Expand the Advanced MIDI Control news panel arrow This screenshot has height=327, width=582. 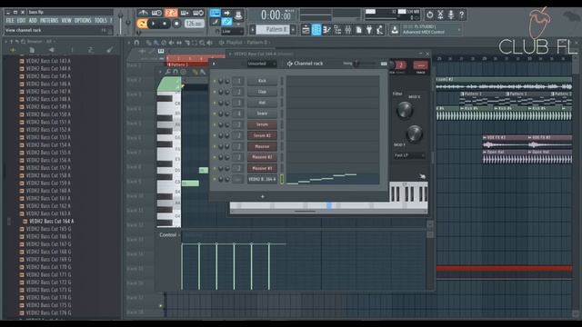(x=459, y=30)
